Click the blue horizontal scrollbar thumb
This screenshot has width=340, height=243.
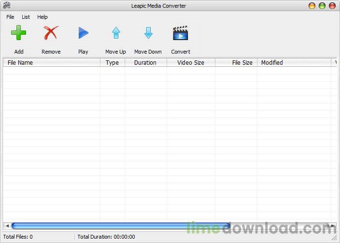(x=121, y=226)
